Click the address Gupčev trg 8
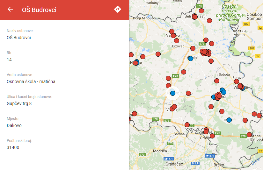The width and height of the screenshot is (263, 170). 19,103
